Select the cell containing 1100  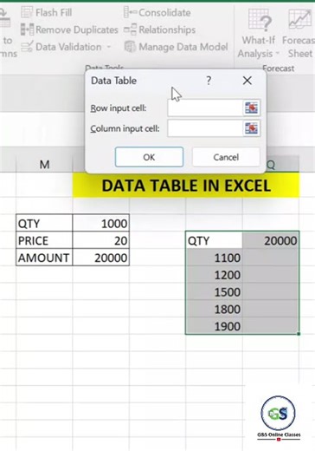[214, 258]
